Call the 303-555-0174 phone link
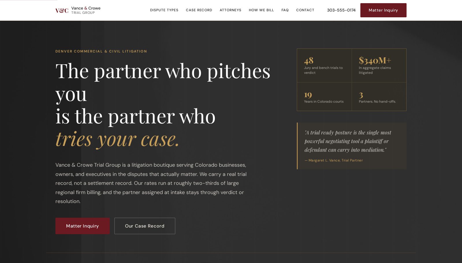Viewport: 462px width, 263px height. (x=341, y=10)
